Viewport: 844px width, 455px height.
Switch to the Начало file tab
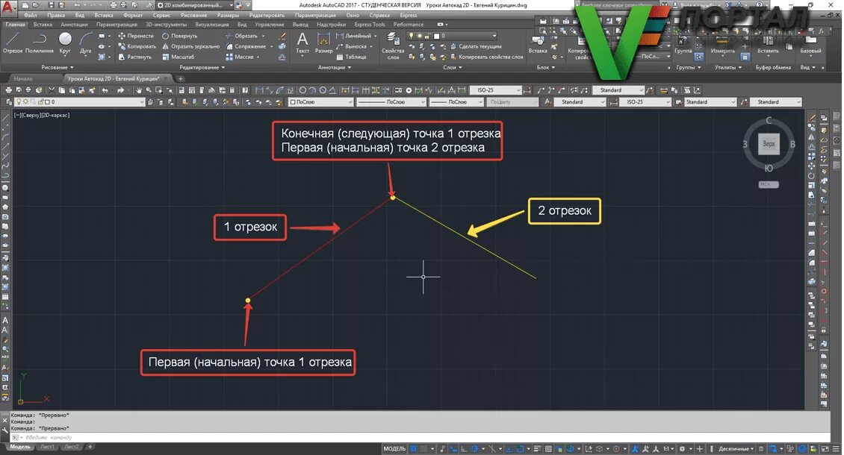pos(23,78)
